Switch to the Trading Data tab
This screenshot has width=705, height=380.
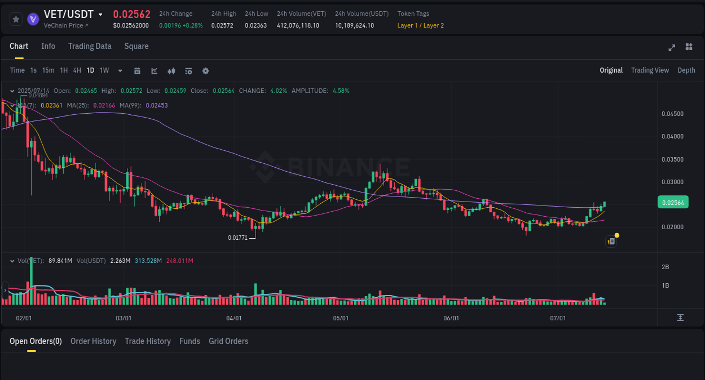tap(90, 46)
